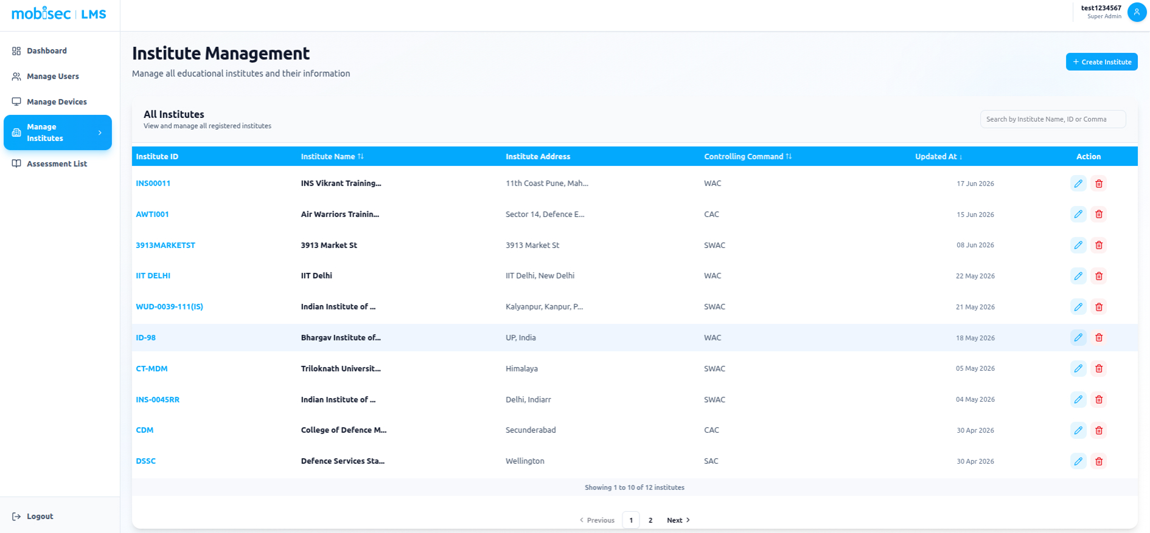Delete the CT-MDM institute row

1099,368
